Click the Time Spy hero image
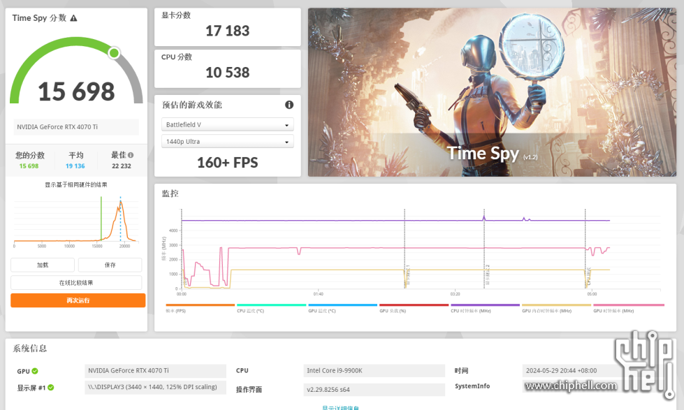Viewport: 684px width, 410px height. (492, 92)
